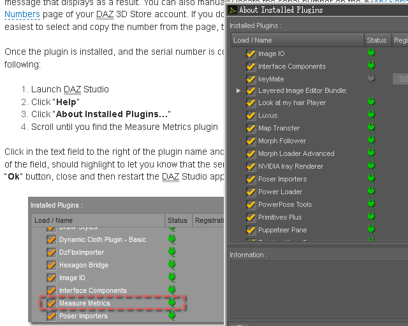Click the Morph Loader Advanced status plug
Image resolution: width=408 pixels, height=326 pixels.
click(x=371, y=153)
